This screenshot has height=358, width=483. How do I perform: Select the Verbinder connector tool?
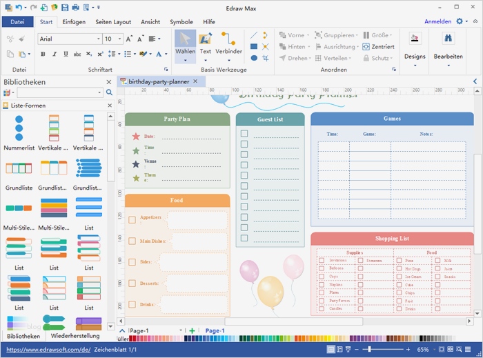pyautogui.click(x=228, y=46)
